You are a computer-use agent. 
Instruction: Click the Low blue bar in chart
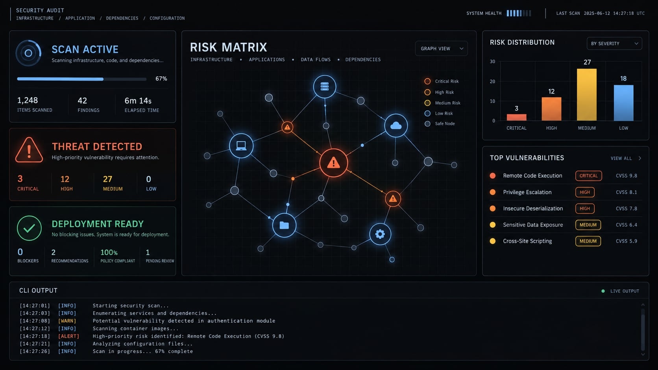[623, 103]
